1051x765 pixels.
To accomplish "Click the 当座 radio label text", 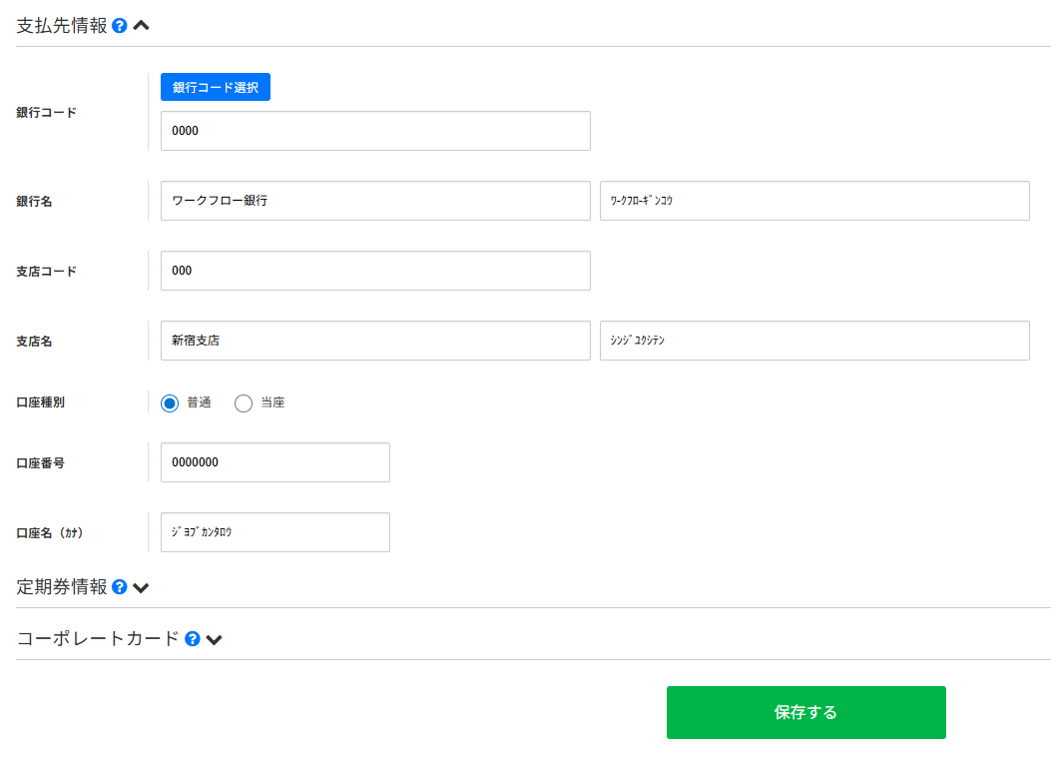I will (x=272, y=403).
